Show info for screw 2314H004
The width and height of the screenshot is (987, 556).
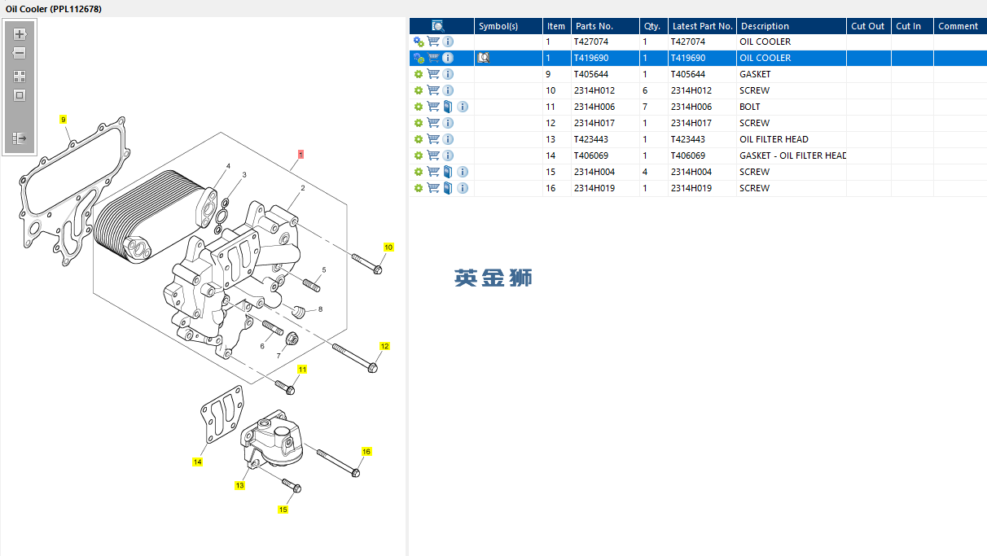[x=463, y=172]
